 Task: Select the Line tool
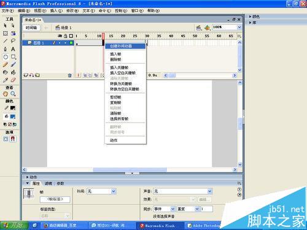[x=6, y=41]
